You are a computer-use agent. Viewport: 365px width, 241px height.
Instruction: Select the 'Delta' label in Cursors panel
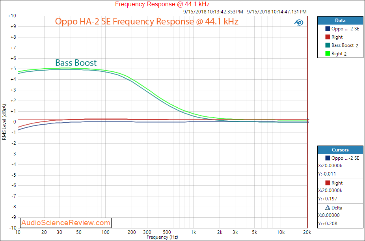(x=337, y=208)
